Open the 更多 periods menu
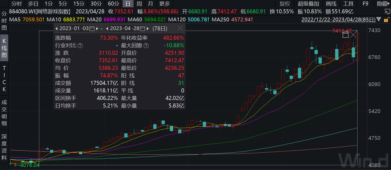 165,4
